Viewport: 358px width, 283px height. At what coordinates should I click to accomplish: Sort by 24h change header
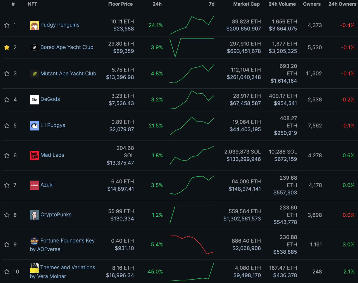(157, 4)
